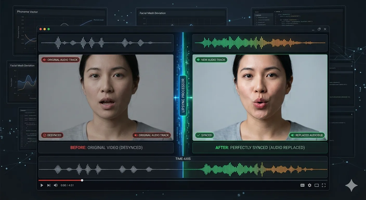
Task: Enter fullscreen mode
Action: [x=324, y=185]
